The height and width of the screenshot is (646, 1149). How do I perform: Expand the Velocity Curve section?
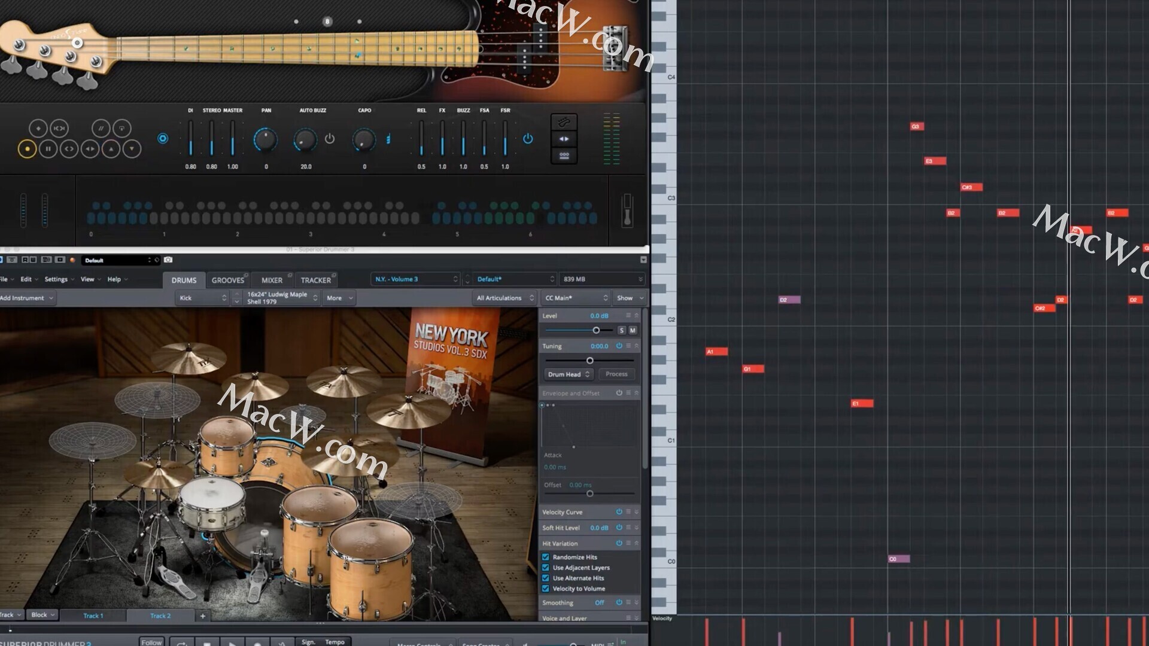[636, 512]
